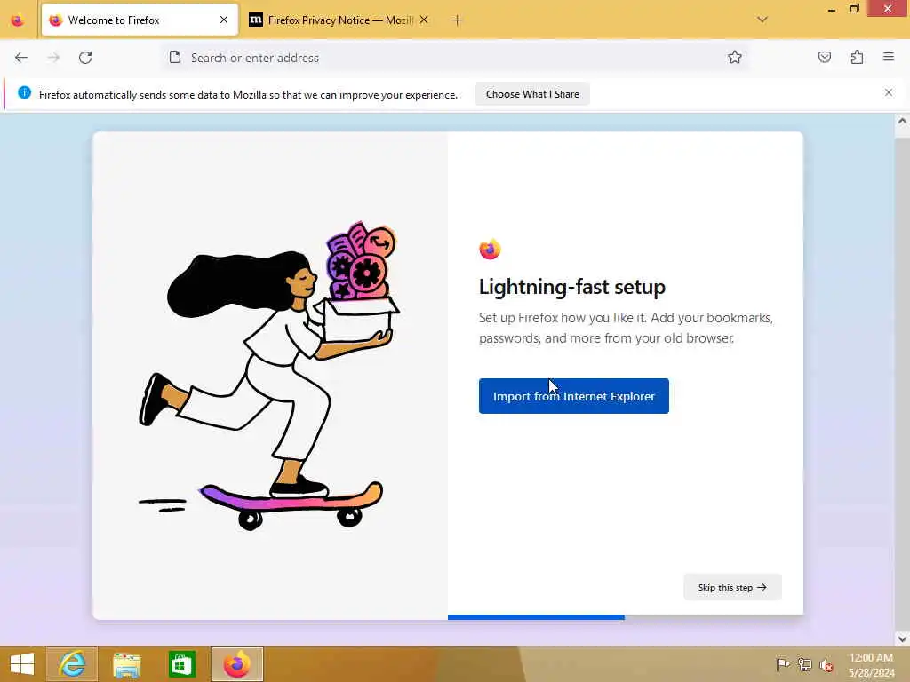This screenshot has height=682, width=910.
Task: Minimize the Firefox window
Action: 832,9
